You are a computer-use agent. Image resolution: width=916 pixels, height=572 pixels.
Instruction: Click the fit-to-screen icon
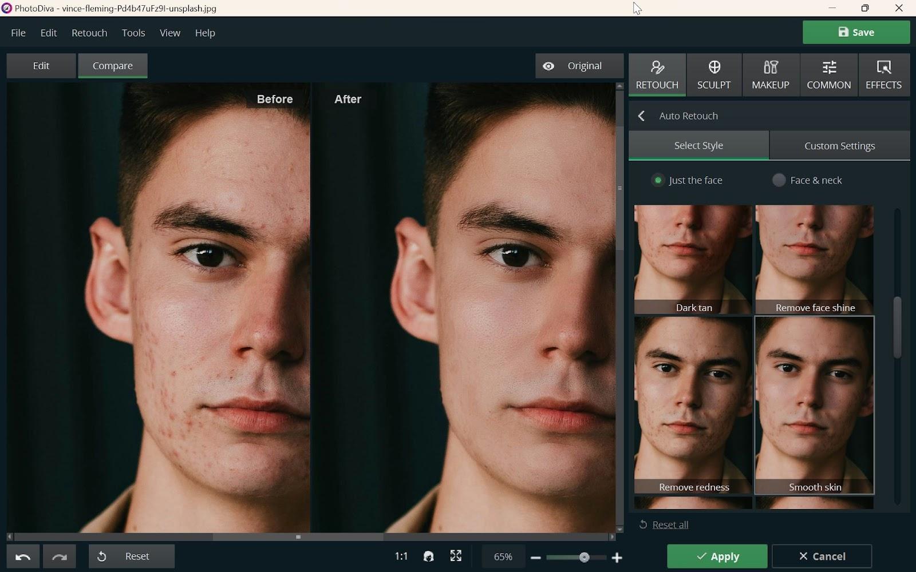pyautogui.click(x=456, y=556)
